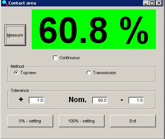This screenshot has height=139, width=165.
Task: Click the Method group label
Action: 17,66
